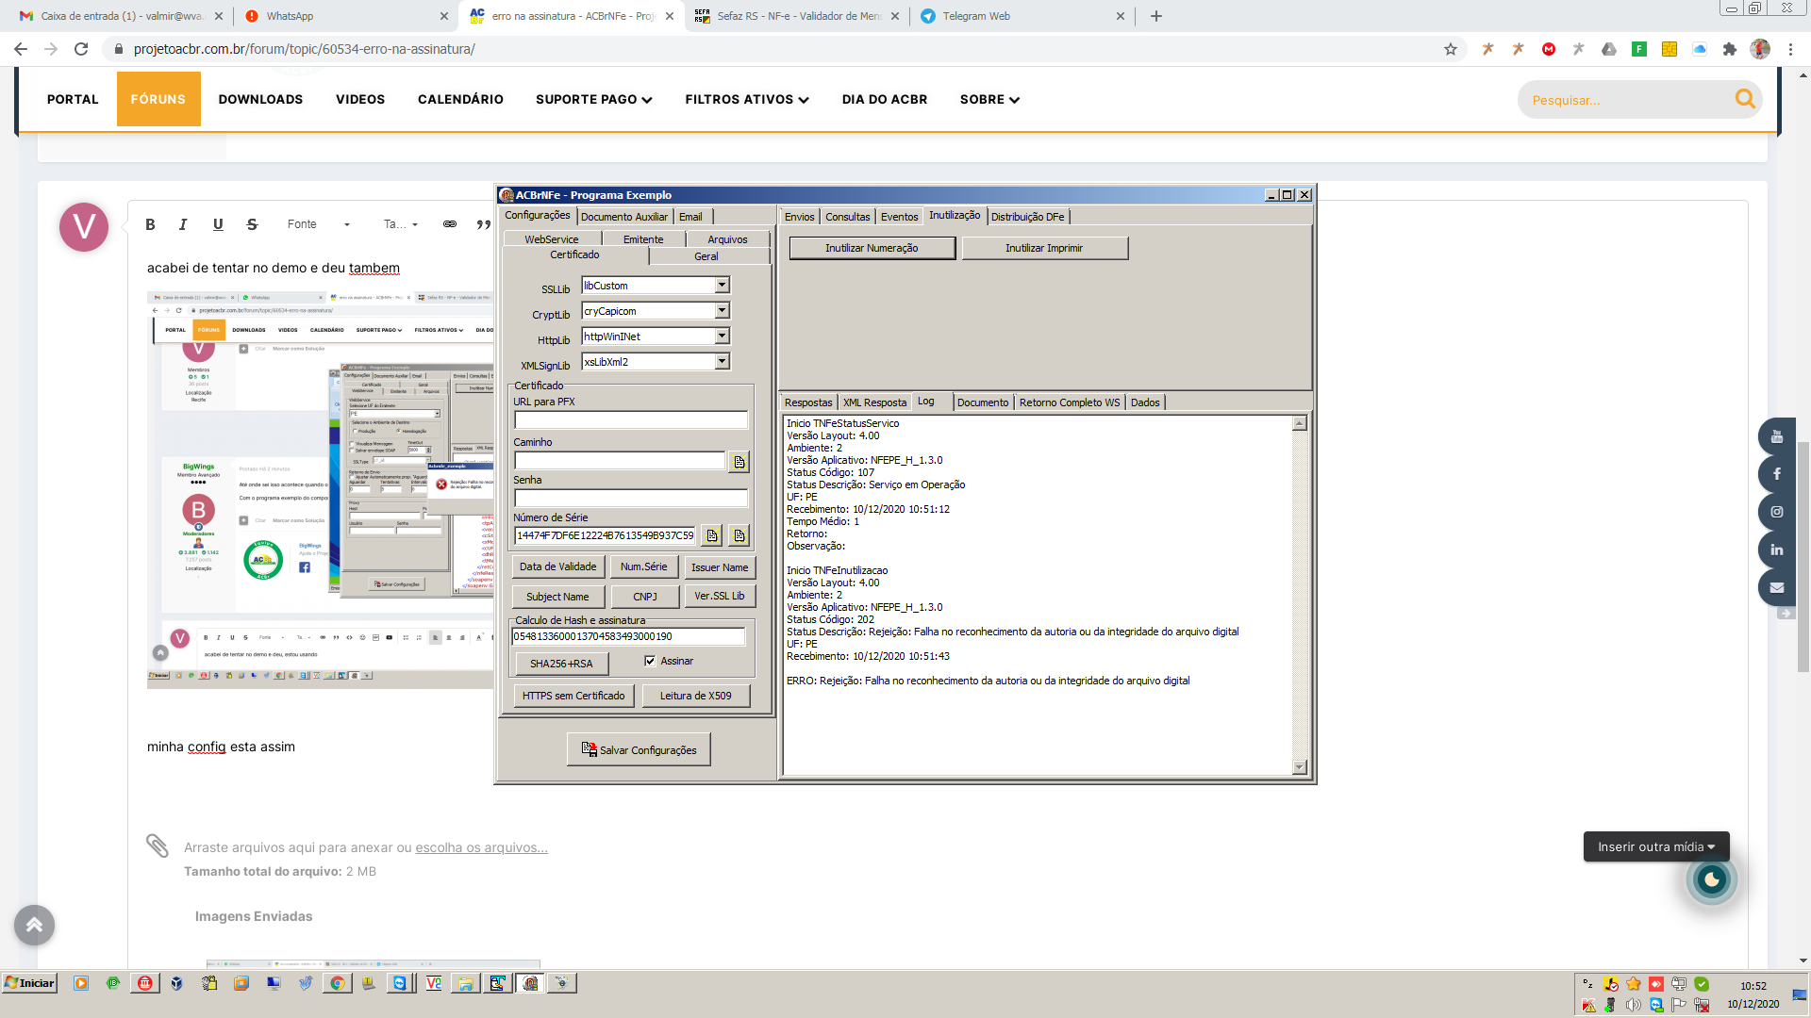The image size is (1811, 1018).
Task: Open the Chrome extensions puzzle icon
Action: (1730, 49)
